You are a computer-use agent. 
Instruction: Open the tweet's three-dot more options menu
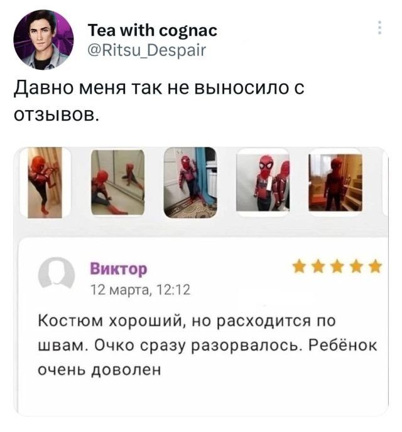coord(379,28)
